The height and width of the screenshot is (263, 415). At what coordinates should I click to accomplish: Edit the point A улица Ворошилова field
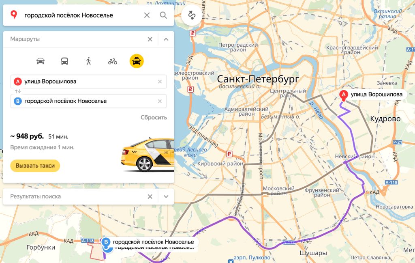click(88, 82)
